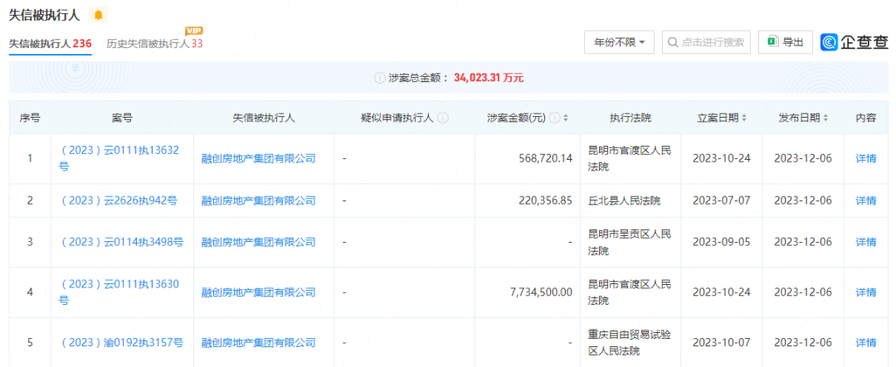This screenshot has height=367, width=896.
Task: Open case (2023)云2626执942号
Action: [x=119, y=200]
